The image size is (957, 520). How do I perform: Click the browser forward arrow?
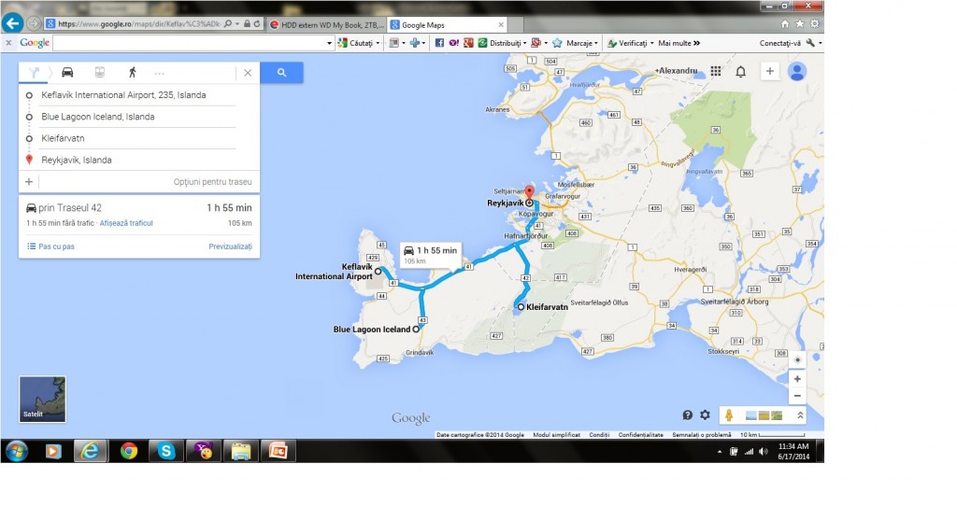[34, 23]
